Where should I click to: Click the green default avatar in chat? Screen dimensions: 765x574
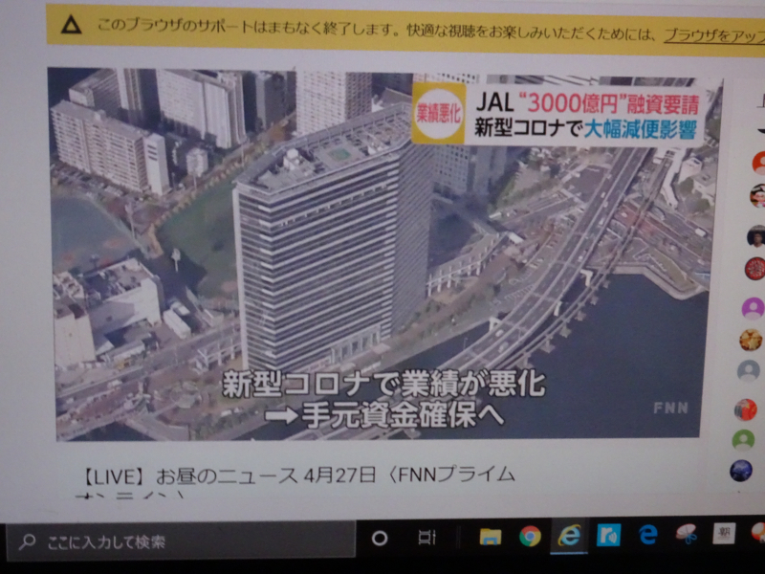pyautogui.click(x=743, y=439)
